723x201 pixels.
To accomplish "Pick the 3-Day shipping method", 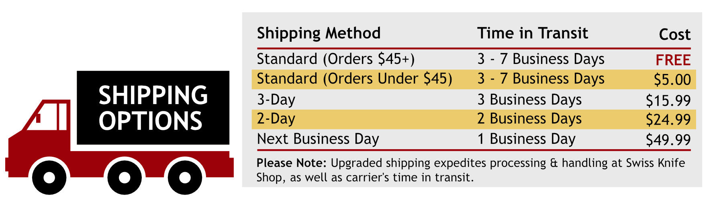I will click(276, 100).
